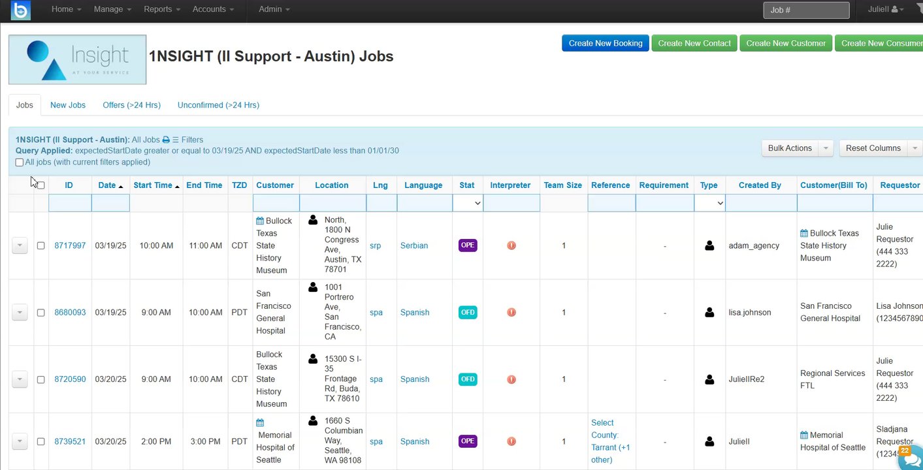Open the chat bubble with 22 badge
Image resolution: width=923 pixels, height=470 pixels.
coord(910,458)
